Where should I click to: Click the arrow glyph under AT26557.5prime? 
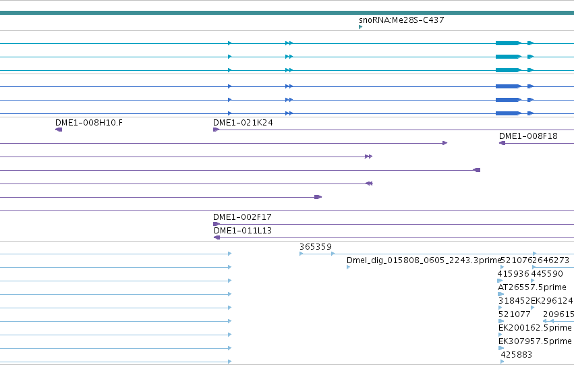(x=500, y=294)
